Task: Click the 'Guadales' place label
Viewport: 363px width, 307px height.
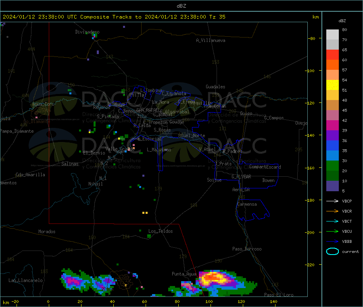Action: point(215,87)
